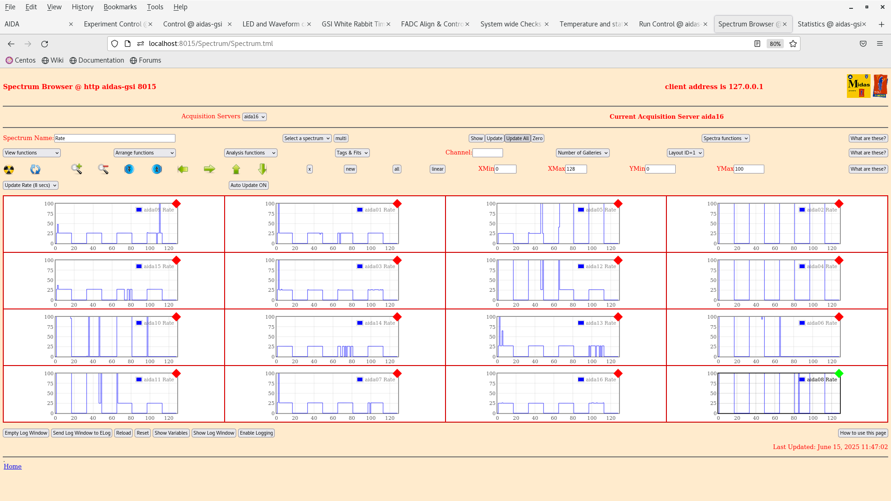
Task: Click the blue double-down arrow icon
Action: click(x=129, y=169)
